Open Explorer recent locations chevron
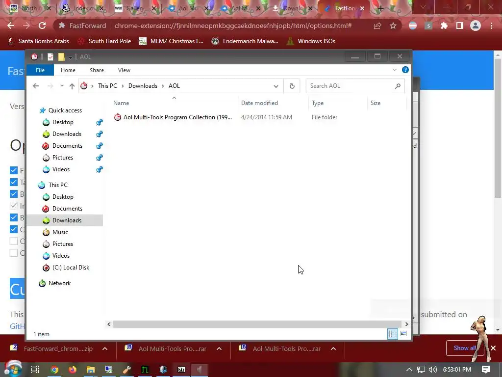This screenshot has height=377, width=502. tap(62, 86)
